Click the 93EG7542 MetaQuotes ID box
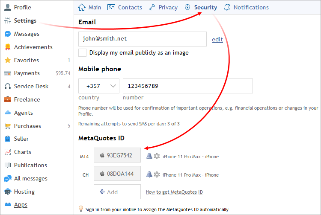321x215 pixels. (x=117, y=155)
